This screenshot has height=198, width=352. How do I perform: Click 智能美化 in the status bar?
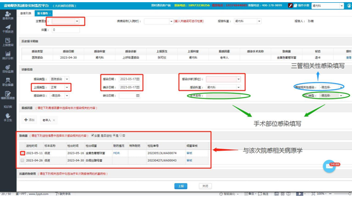tap(227, 194)
